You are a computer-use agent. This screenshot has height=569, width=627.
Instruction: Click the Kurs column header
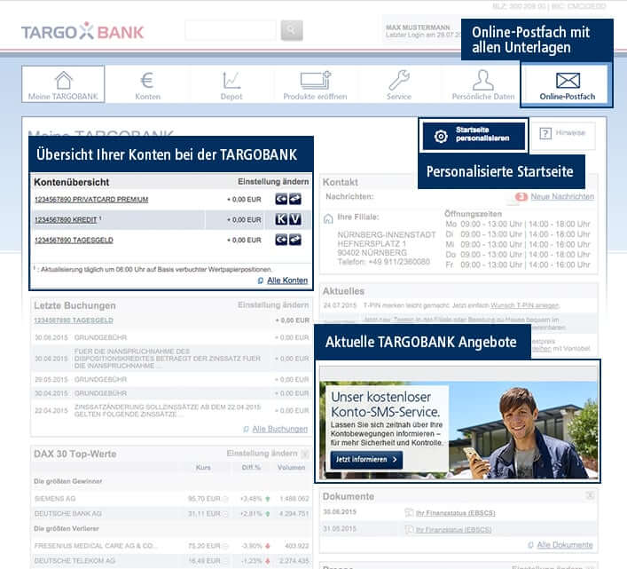(x=203, y=468)
